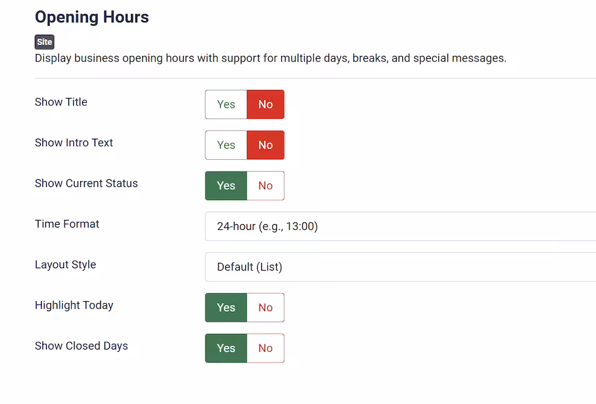Select Yes for Show Closed Days
This screenshot has width=596, height=404.
click(226, 348)
